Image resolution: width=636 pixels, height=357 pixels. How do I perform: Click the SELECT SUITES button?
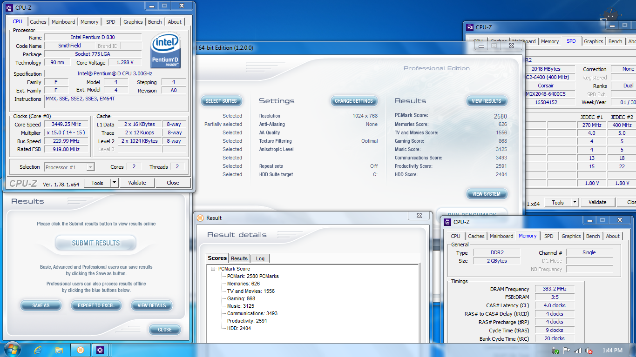(221, 101)
